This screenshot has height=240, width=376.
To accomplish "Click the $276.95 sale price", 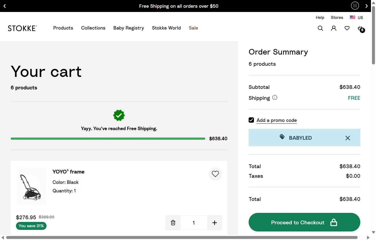I will point(26,217).
